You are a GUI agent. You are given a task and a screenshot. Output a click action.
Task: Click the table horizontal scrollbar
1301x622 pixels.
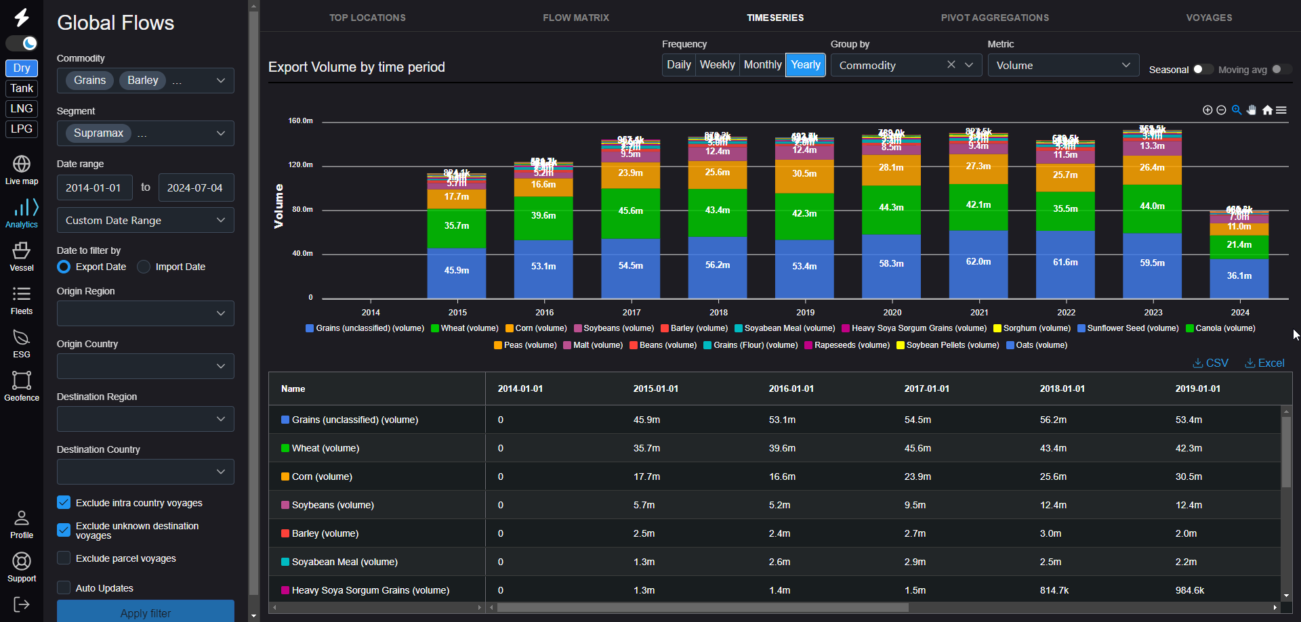pyautogui.click(x=703, y=607)
